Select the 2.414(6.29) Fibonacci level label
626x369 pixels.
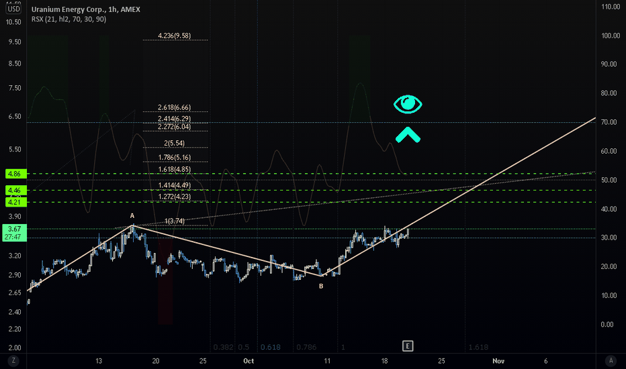tap(175, 119)
